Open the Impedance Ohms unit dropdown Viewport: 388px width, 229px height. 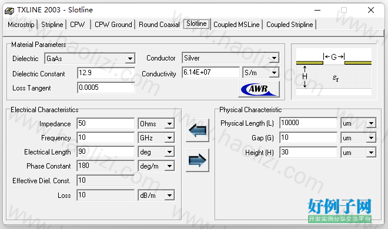(169, 123)
